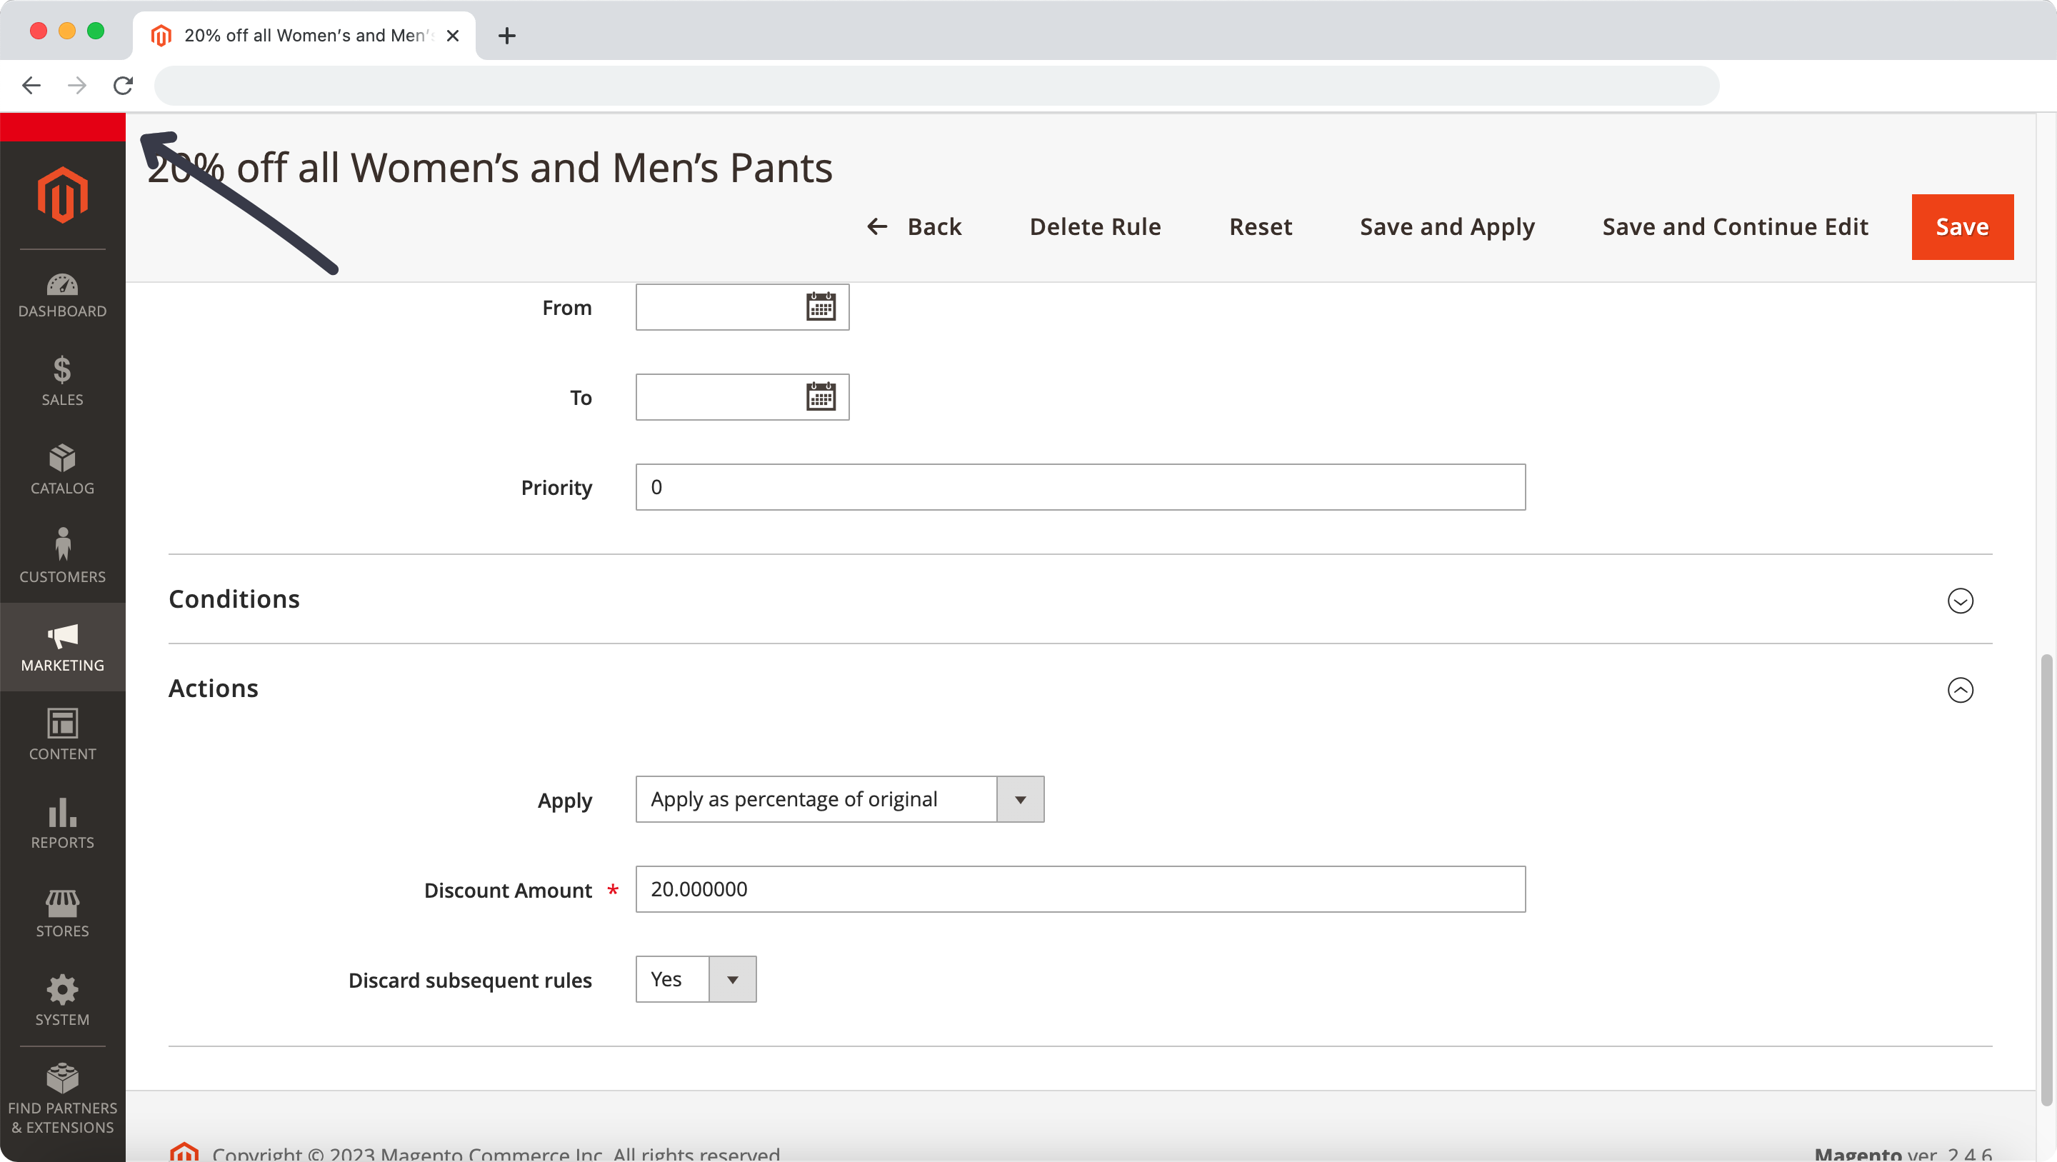Toggle Discard subsequent rules dropdown

point(732,980)
